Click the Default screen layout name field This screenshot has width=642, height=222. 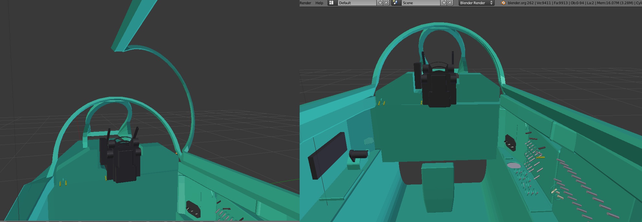[357, 3]
